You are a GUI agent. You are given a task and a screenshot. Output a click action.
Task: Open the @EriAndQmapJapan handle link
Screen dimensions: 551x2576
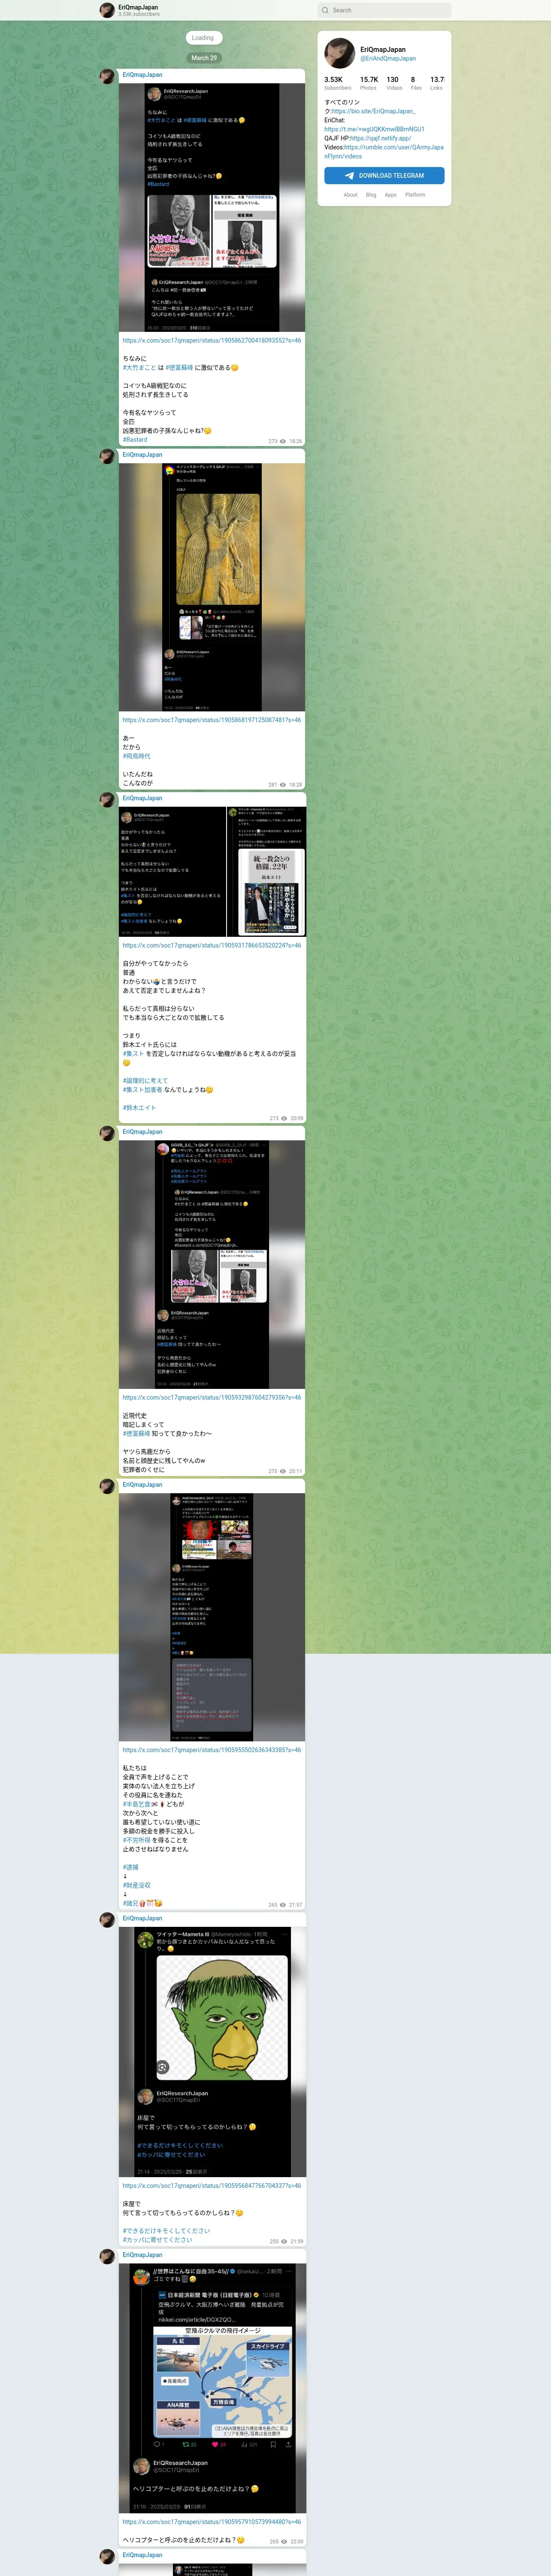pos(388,58)
